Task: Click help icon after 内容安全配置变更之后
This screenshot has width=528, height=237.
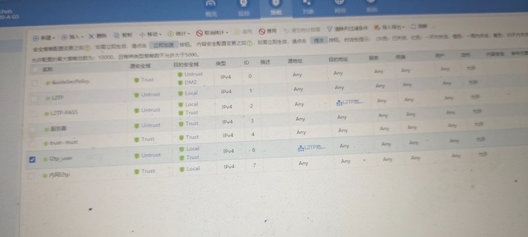Action: 249,43
